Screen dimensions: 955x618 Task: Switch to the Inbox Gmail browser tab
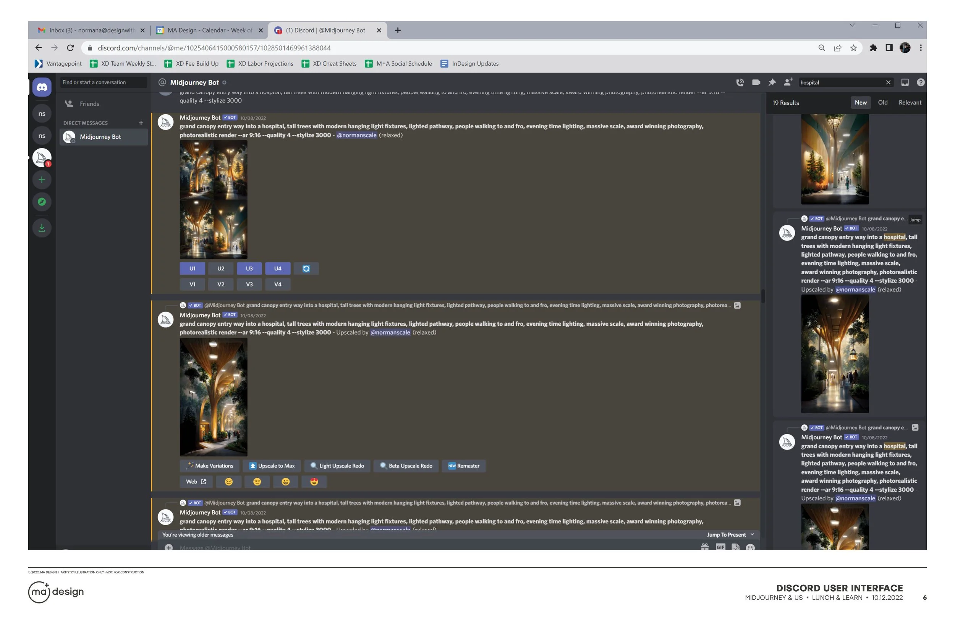(x=91, y=31)
